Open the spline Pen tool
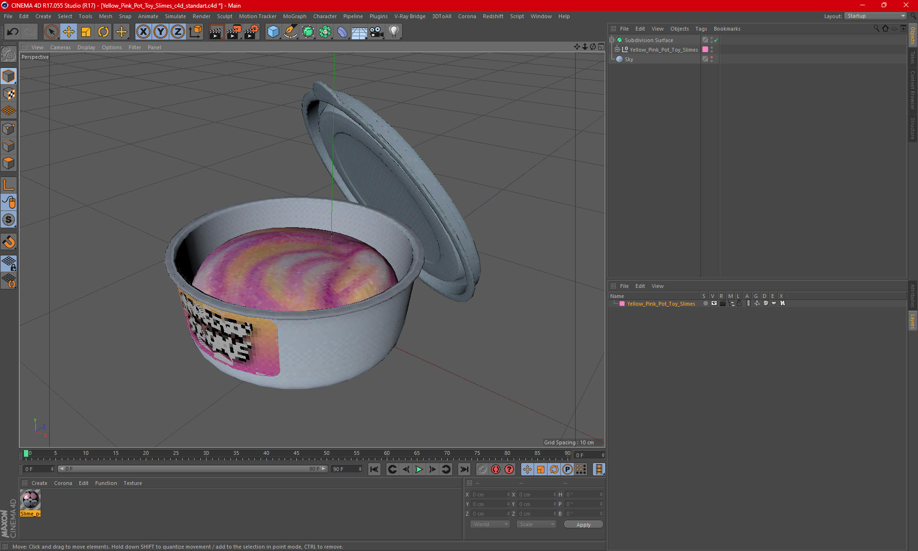The height and width of the screenshot is (551, 918). tap(291, 32)
